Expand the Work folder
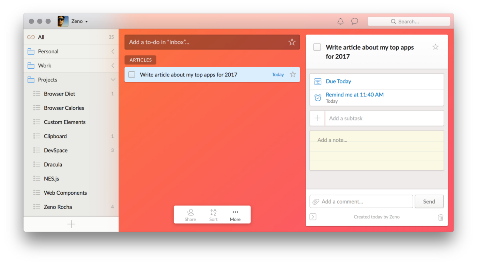Screen dimensions: 477x265 click(x=113, y=65)
